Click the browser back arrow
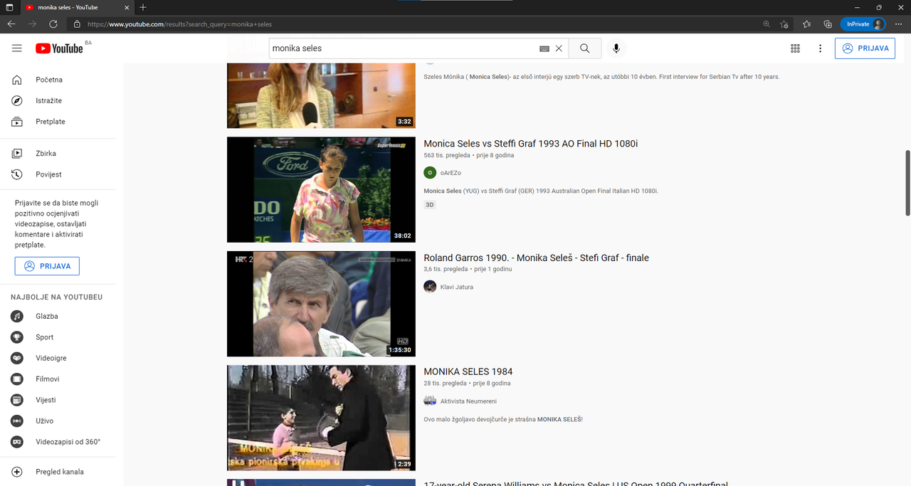Viewport: 911px width, 486px height. (11, 24)
